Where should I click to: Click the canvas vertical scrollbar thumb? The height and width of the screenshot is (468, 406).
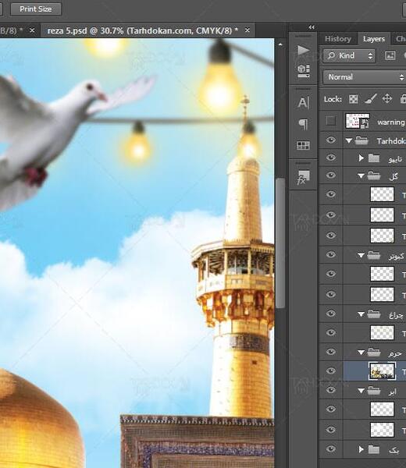coord(280,243)
